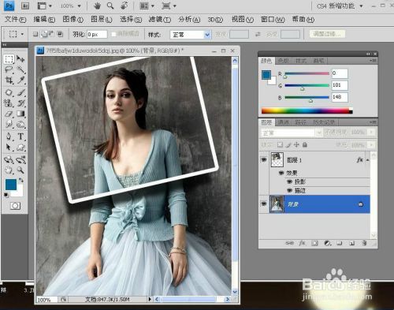Toggle the stroke effect visibility
This screenshot has height=310, width=394.
[289, 190]
